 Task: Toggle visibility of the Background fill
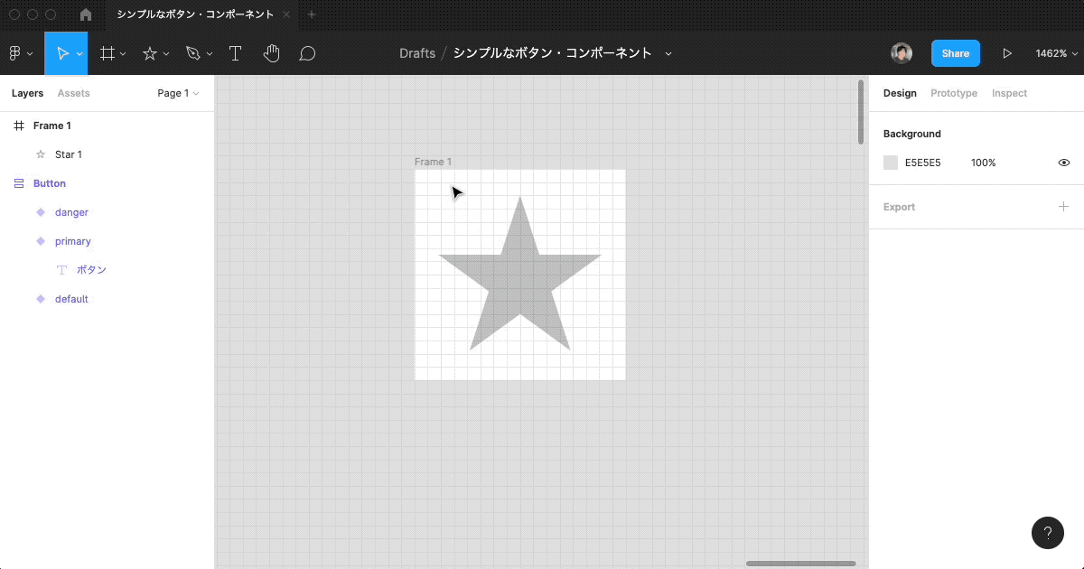coord(1063,163)
